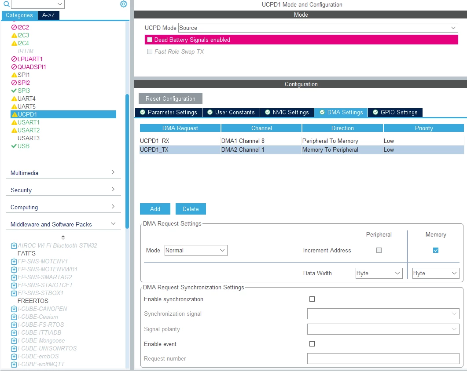Open DMA Settings tab
The width and height of the screenshot is (467, 372).
tap(341, 113)
